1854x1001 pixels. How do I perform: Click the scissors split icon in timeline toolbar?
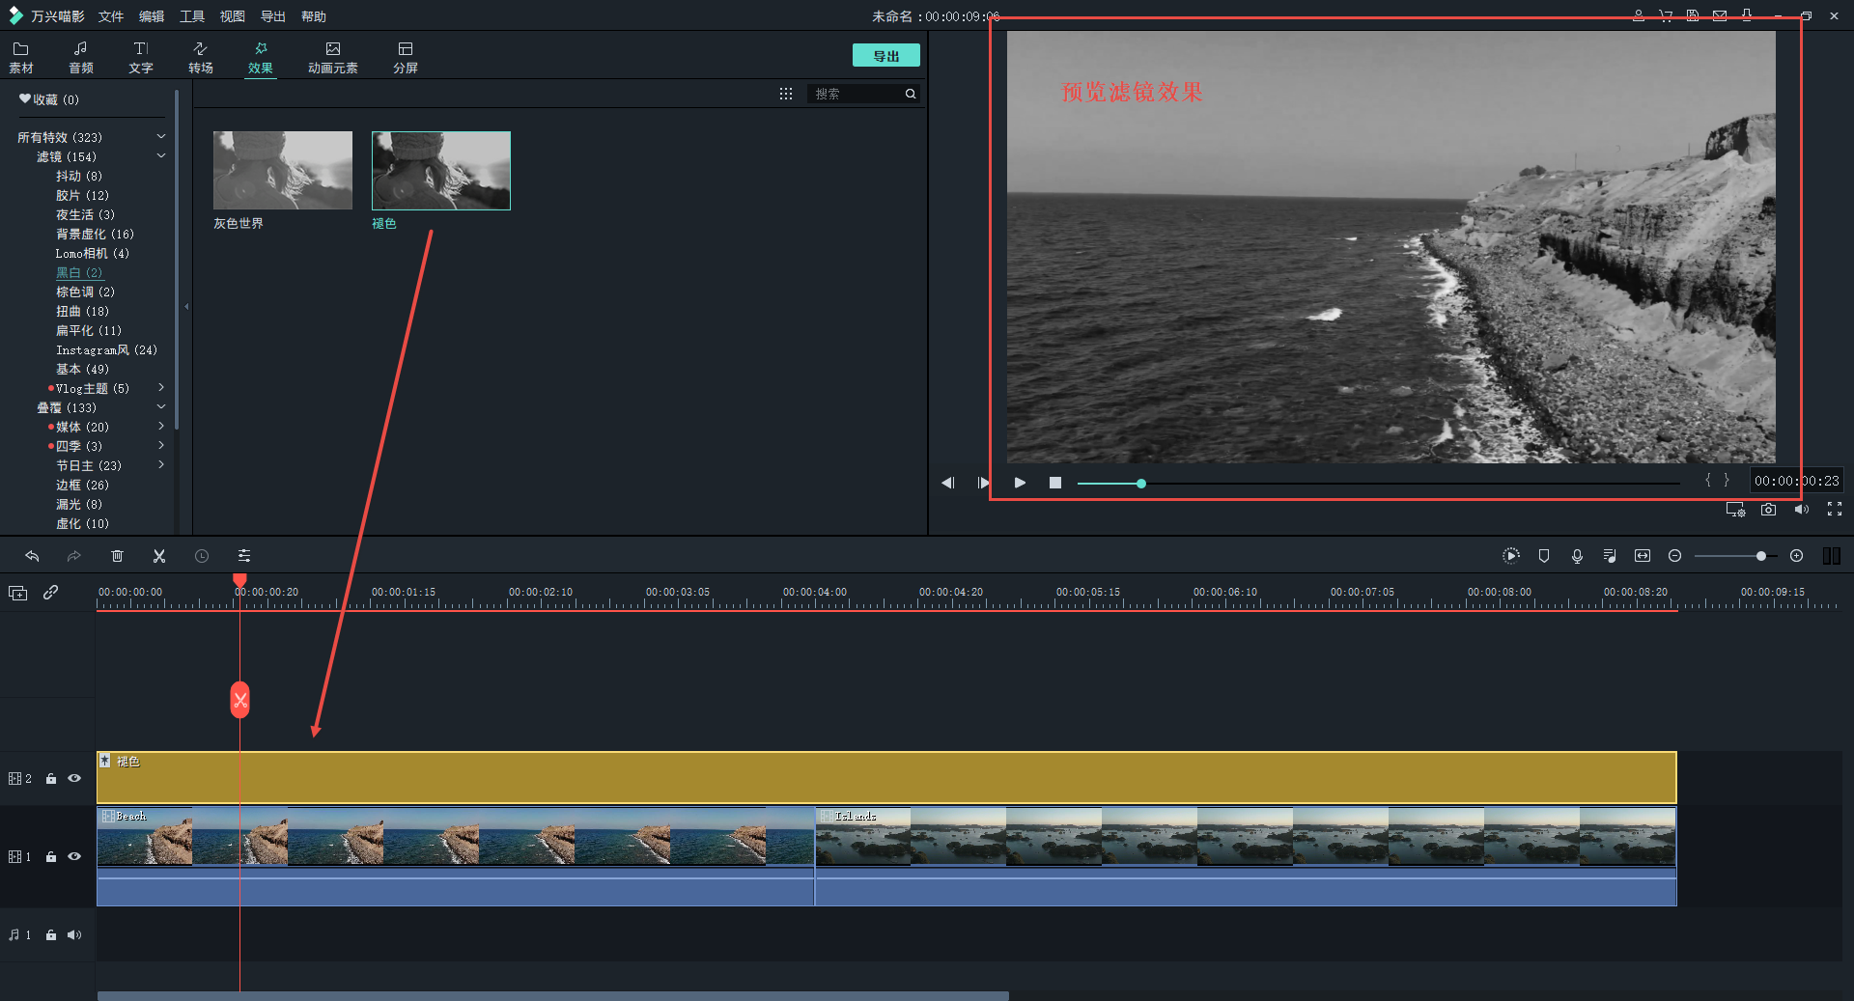(x=159, y=556)
